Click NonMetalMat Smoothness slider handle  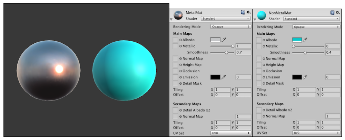[305, 52]
